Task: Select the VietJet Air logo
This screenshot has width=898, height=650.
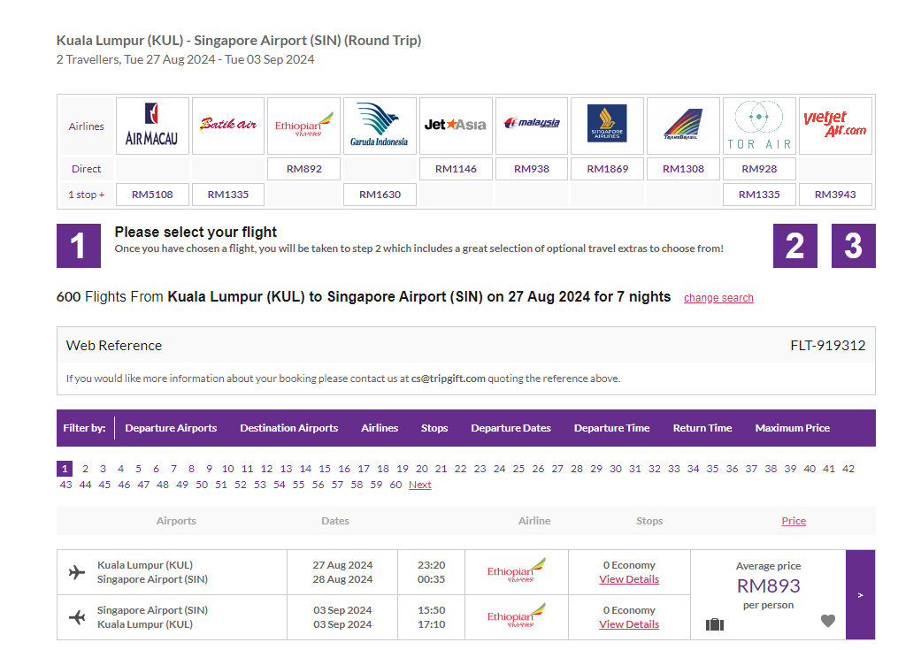Action: pos(835,126)
